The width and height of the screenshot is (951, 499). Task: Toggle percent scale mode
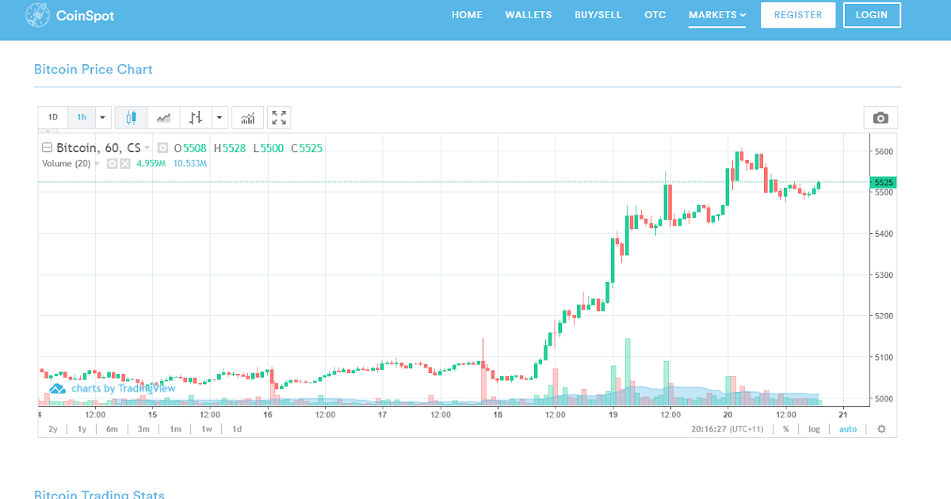click(785, 429)
